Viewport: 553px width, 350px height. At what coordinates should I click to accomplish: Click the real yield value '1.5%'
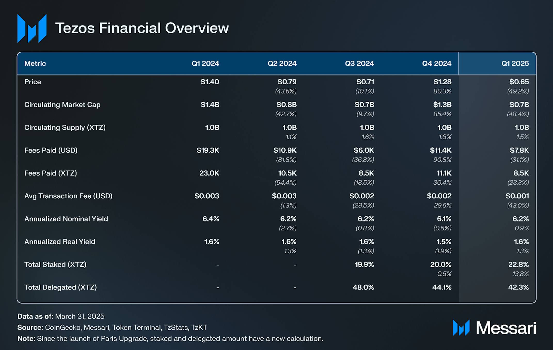pyautogui.click(x=444, y=242)
